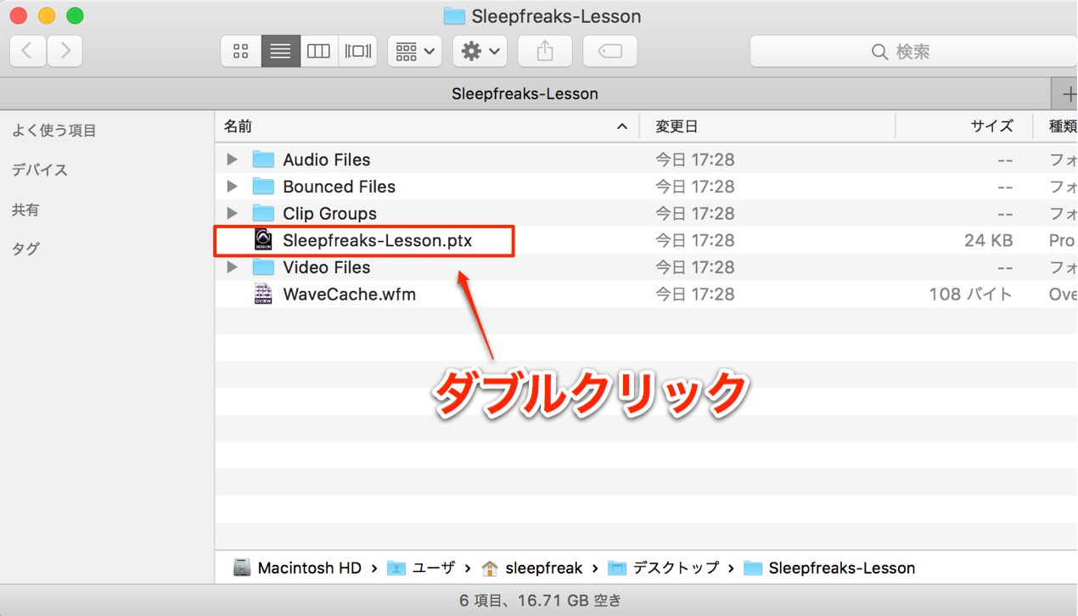Switch to list view mode
This screenshot has width=1078, height=616.
tap(280, 52)
